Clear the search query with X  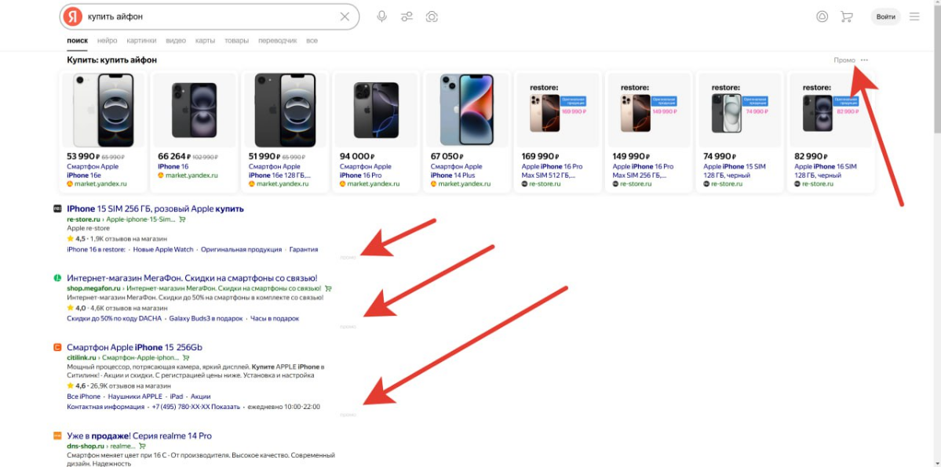click(345, 16)
